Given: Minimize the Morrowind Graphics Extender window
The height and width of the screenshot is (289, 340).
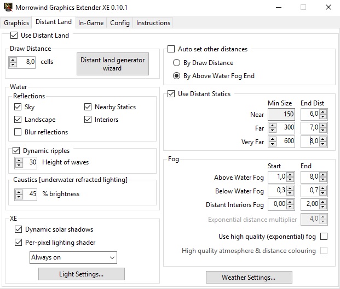Looking at the screenshot, I should 279,7.
